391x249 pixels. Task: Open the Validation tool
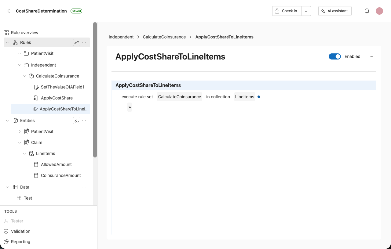(20, 231)
